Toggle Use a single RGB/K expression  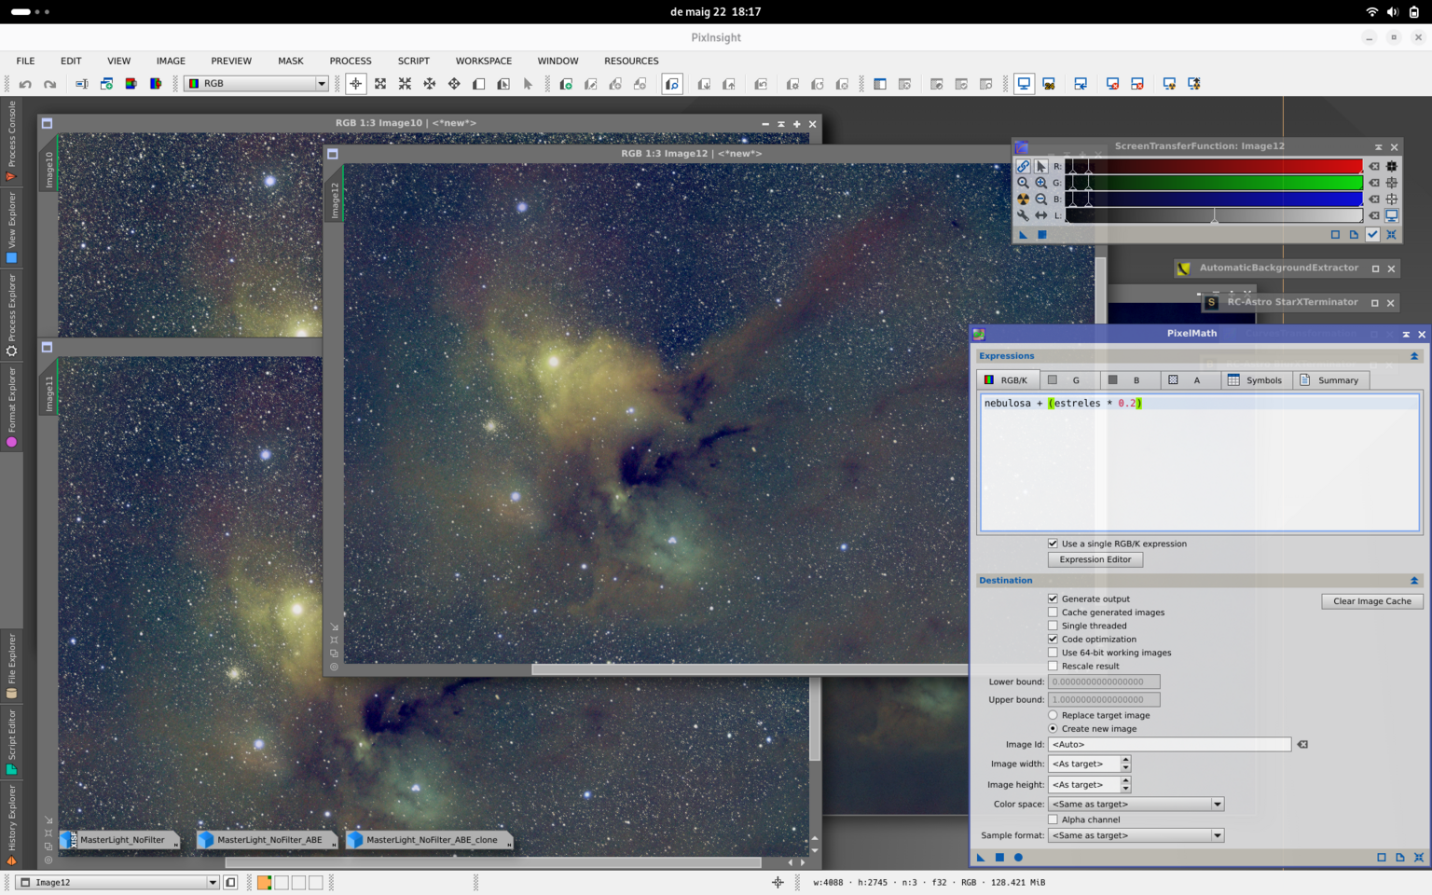coord(1053,544)
